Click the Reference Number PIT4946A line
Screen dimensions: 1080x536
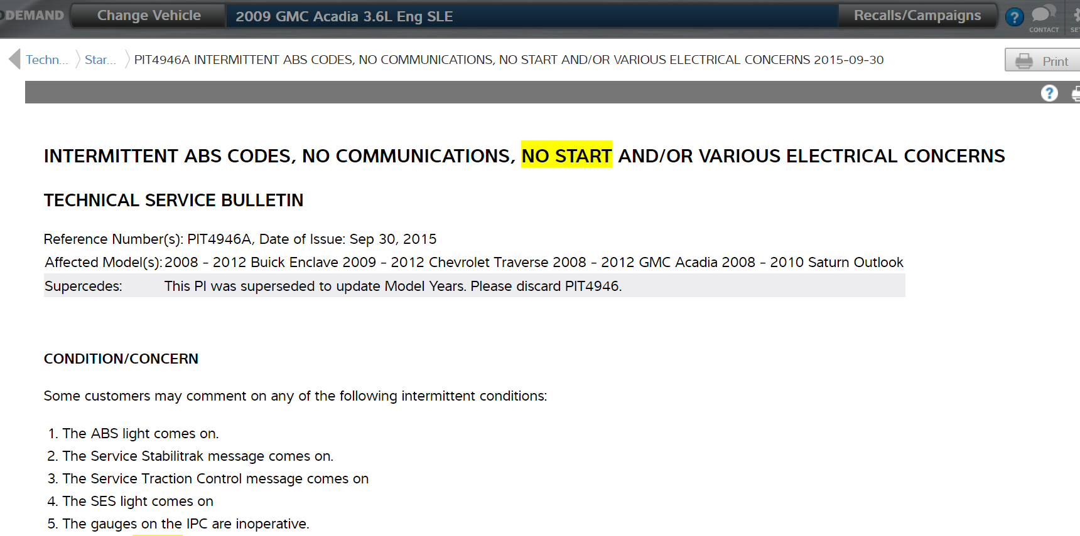tap(240, 239)
